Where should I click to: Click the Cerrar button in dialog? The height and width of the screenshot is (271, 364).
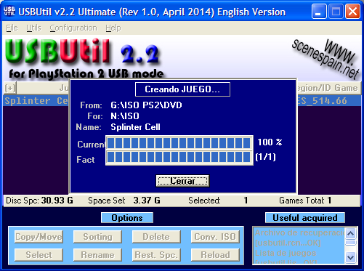[x=182, y=181]
